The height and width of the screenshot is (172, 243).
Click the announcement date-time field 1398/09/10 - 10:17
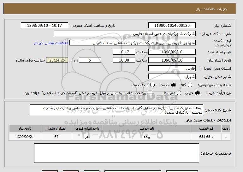44,26
